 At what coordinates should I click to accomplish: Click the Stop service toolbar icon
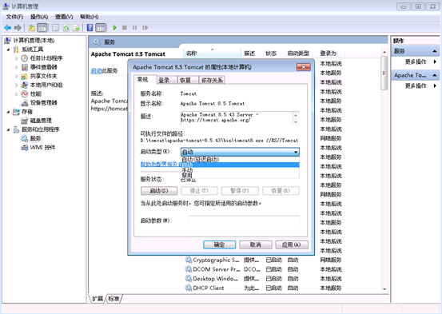pyautogui.click(x=125, y=28)
